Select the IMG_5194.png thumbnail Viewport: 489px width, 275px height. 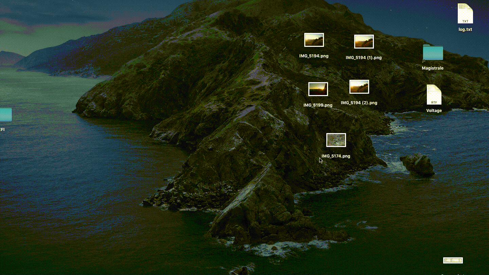pos(314,40)
